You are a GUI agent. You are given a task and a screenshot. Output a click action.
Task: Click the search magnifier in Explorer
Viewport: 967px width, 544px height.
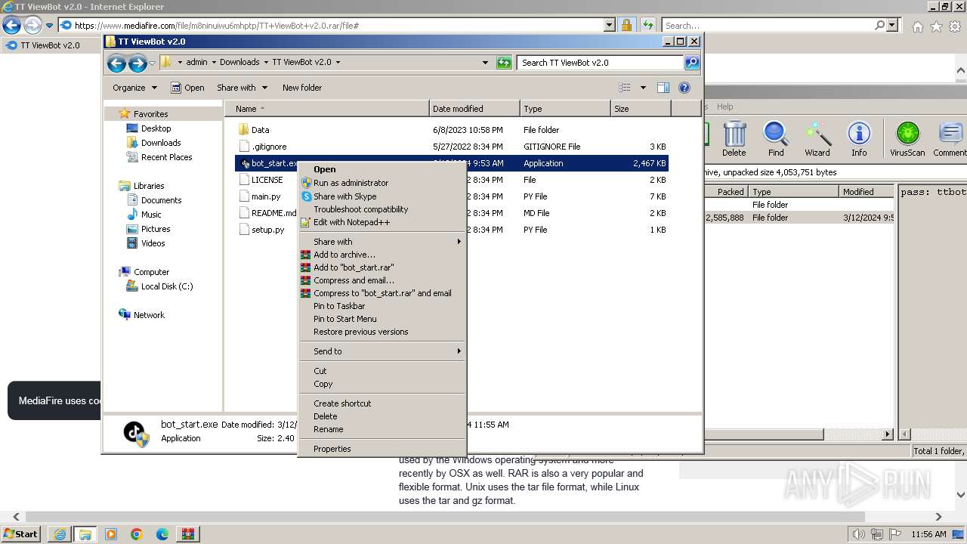[x=691, y=63]
